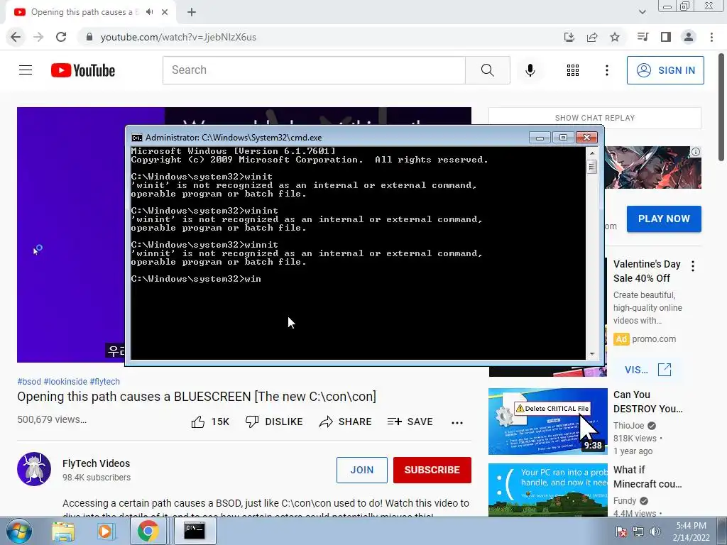
Task: Click the YouTube search field
Action: 314,70
